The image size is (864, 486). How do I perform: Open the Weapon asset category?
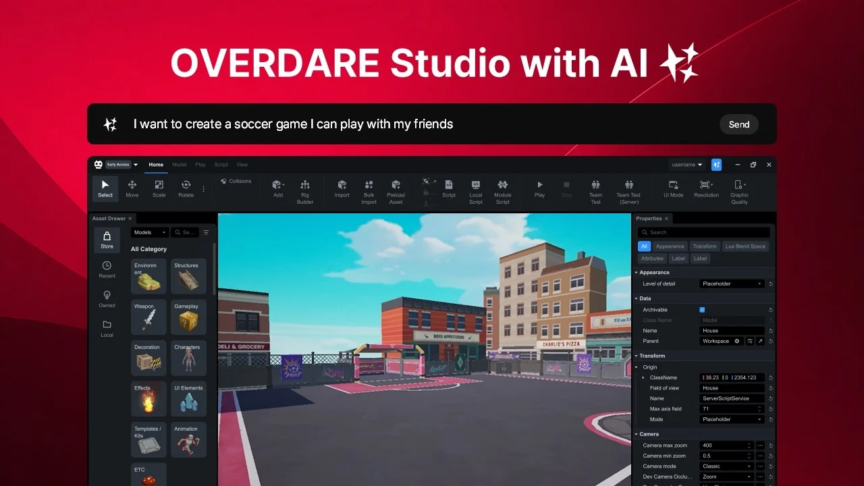click(x=148, y=317)
